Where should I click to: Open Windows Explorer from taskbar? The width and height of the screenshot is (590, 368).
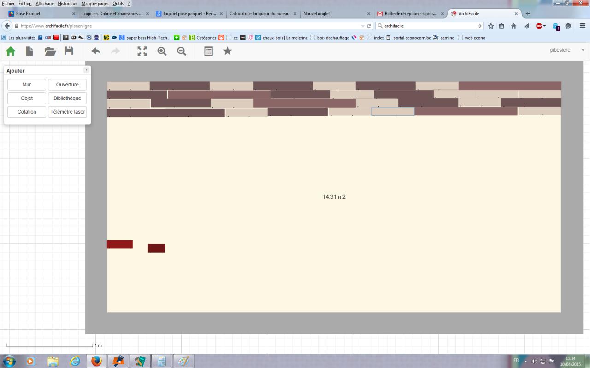pos(53,361)
